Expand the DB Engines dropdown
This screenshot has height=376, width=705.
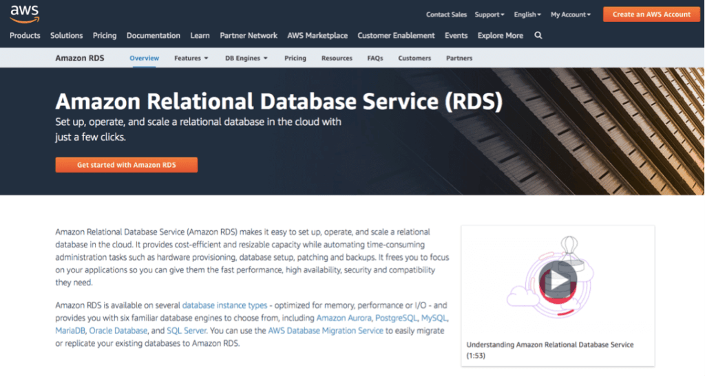pyautogui.click(x=246, y=58)
